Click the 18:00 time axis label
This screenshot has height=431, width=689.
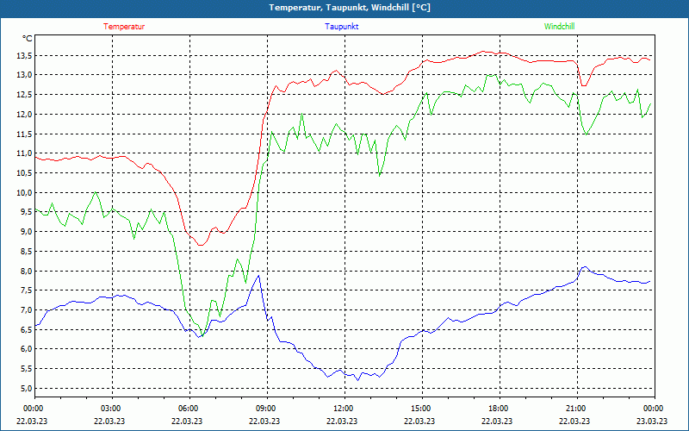pos(497,409)
